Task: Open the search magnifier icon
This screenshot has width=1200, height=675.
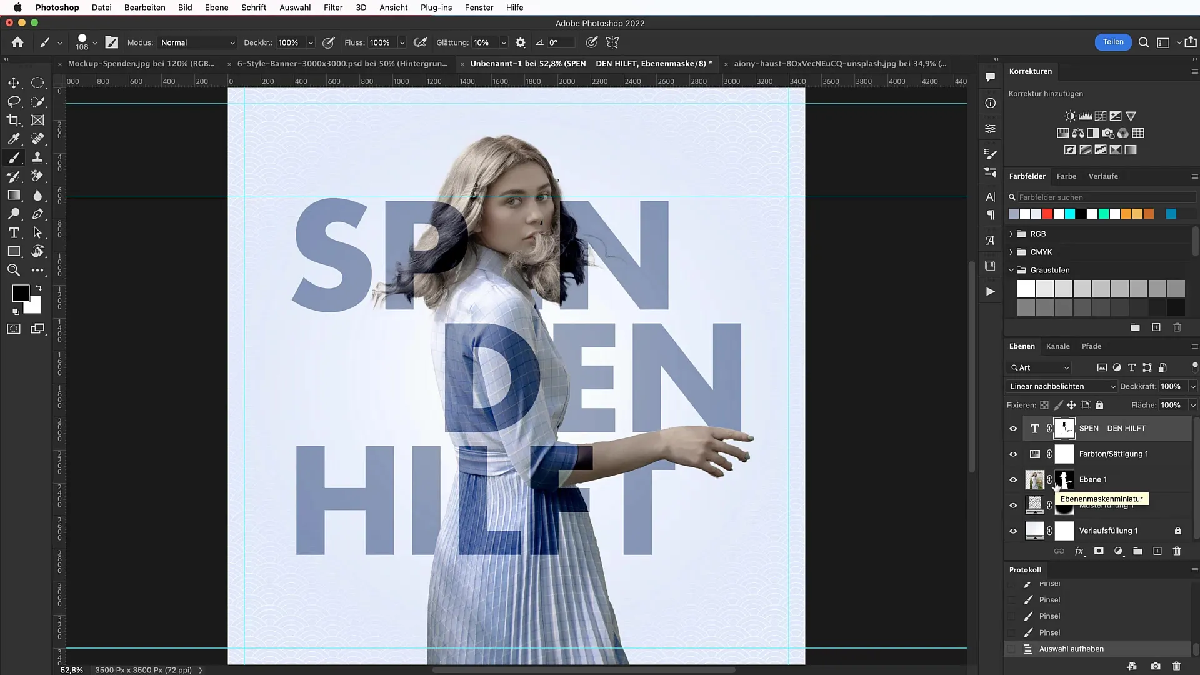Action: [1144, 42]
